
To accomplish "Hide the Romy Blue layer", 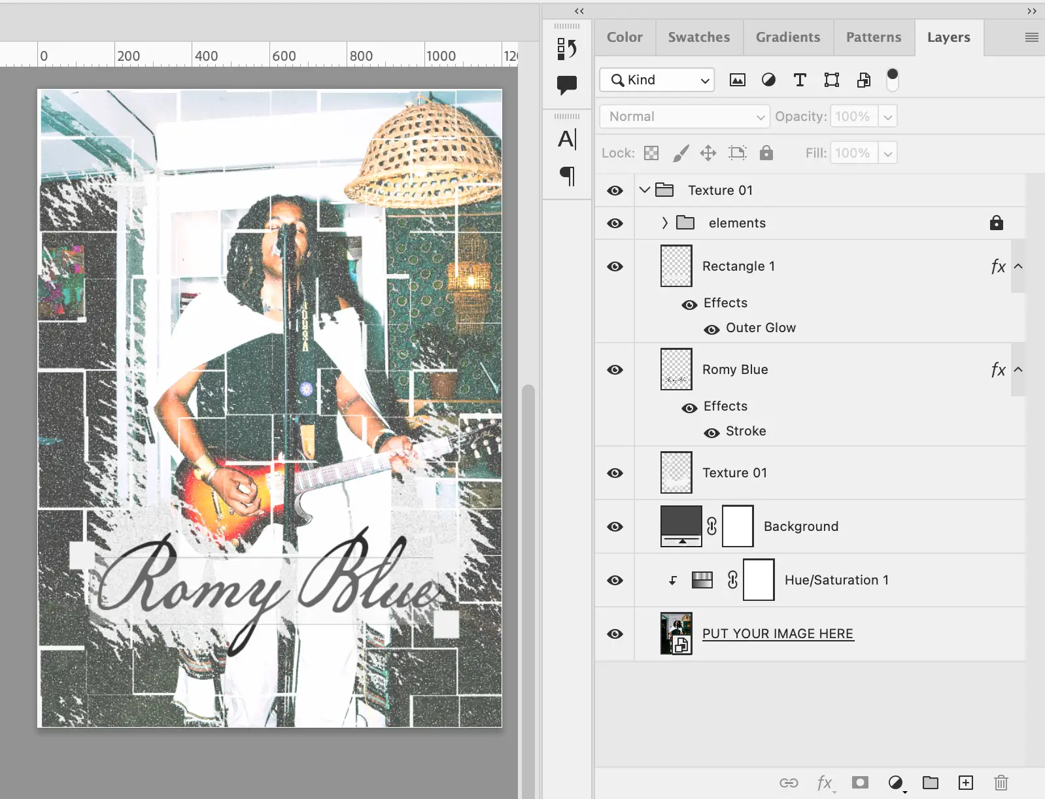I will [615, 369].
